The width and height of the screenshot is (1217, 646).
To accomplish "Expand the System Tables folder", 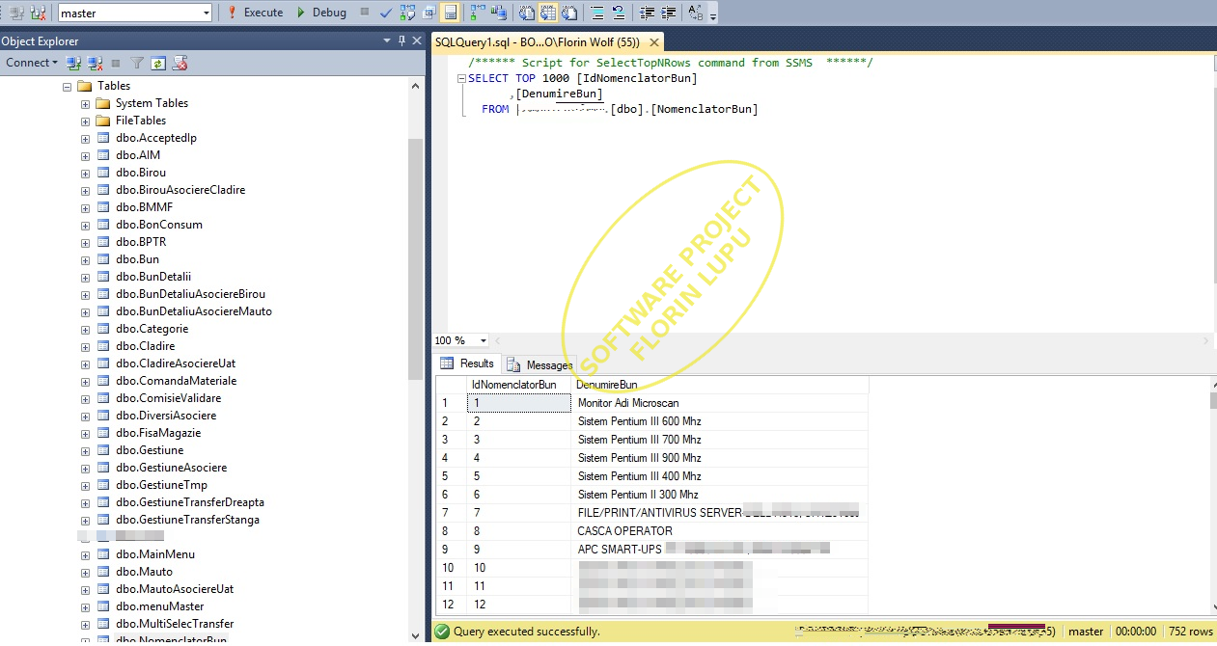I will [x=85, y=103].
